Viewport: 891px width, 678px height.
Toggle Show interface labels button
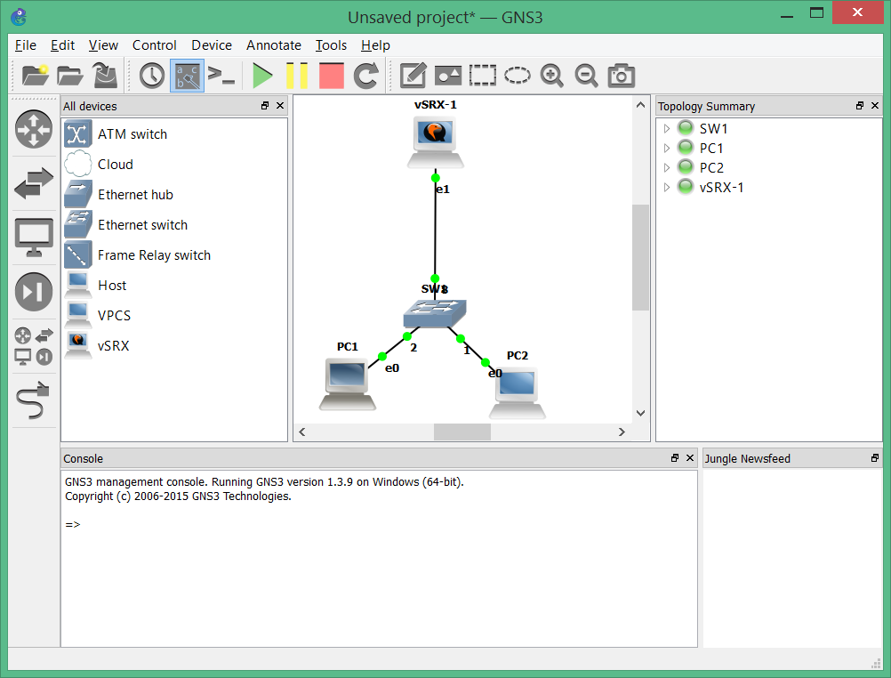(187, 75)
